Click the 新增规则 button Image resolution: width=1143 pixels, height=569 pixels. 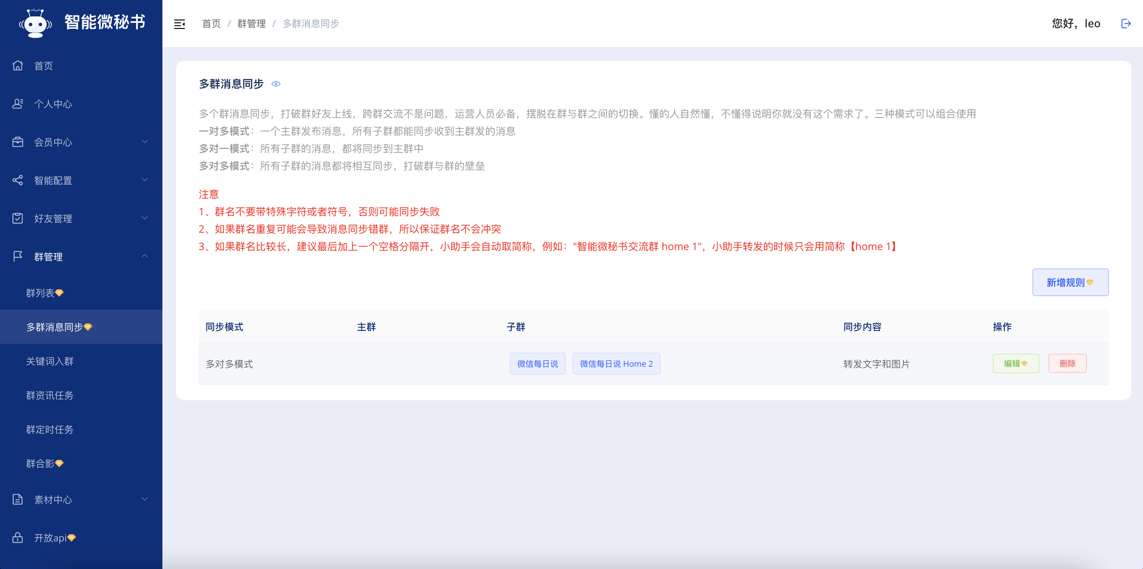point(1070,282)
